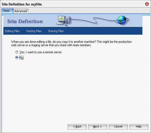This screenshot has width=151, height=133.
Task: Click the 'Yes, I want to use a remote server' label
Action: 40,52
